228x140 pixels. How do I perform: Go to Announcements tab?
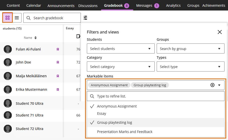coord(61,6)
